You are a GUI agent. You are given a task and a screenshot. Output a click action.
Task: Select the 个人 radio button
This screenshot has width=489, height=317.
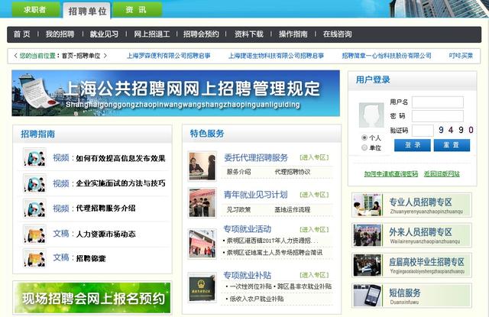(364, 137)
